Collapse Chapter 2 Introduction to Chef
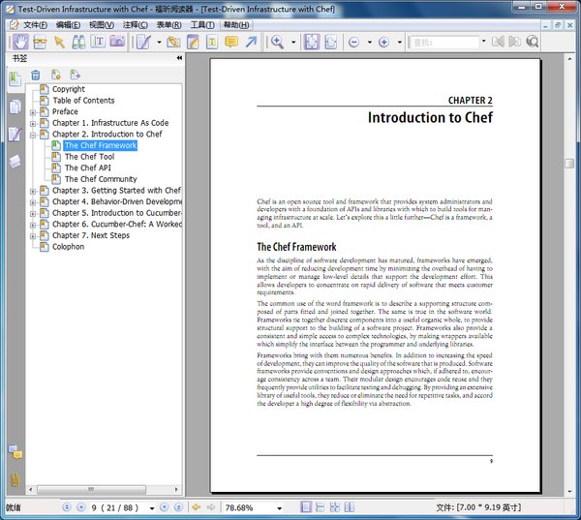 32,135
